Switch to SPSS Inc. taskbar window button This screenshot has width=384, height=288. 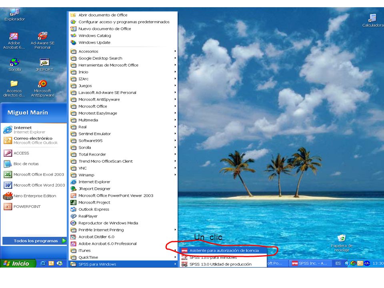pyautogui.click(x=310, y=263)
